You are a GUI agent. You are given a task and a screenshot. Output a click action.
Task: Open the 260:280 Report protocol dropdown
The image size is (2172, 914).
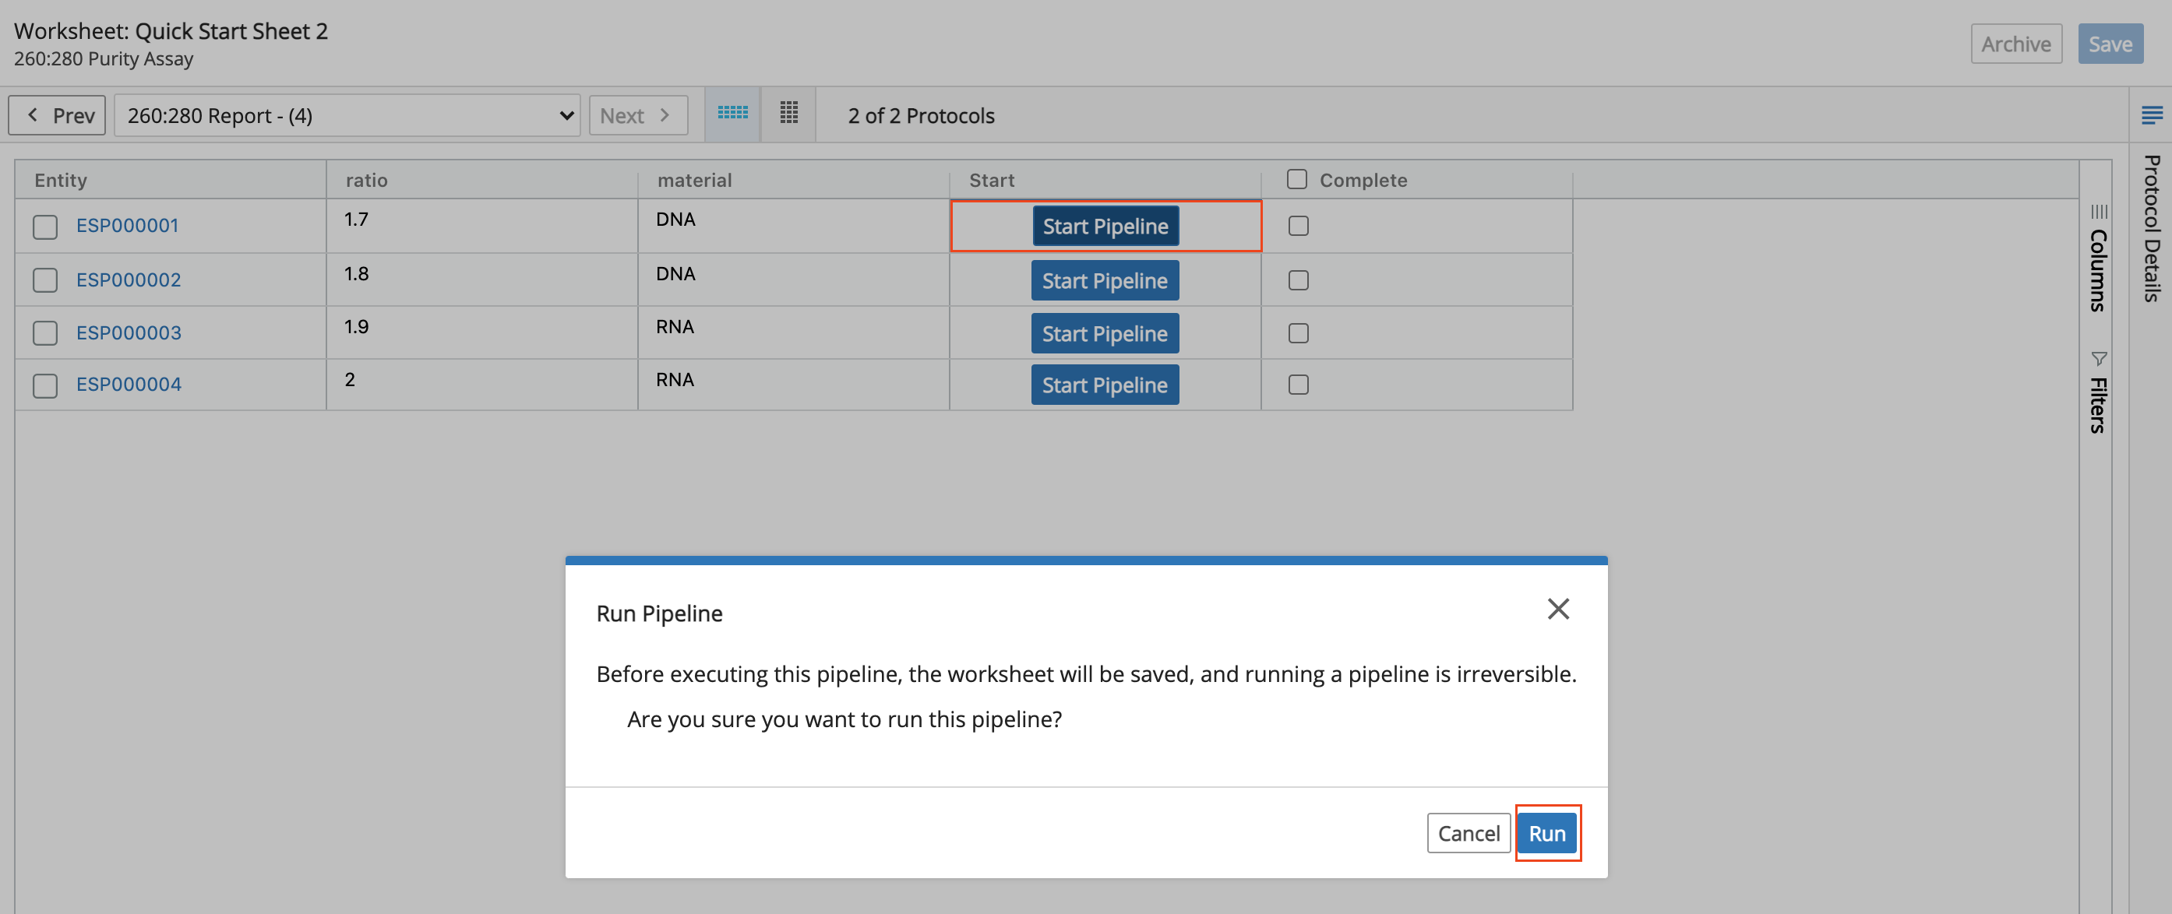347,115
